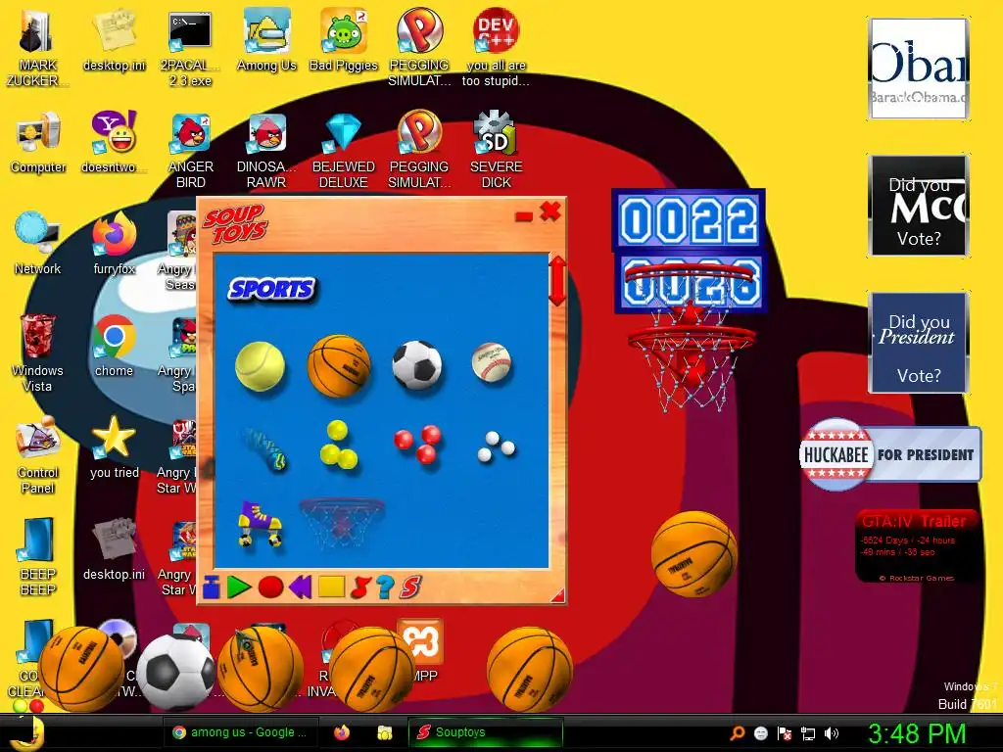Screen dimensions: 1003x752
Task: Open help via the blue question mark
Action: click(x=384, y=587)
